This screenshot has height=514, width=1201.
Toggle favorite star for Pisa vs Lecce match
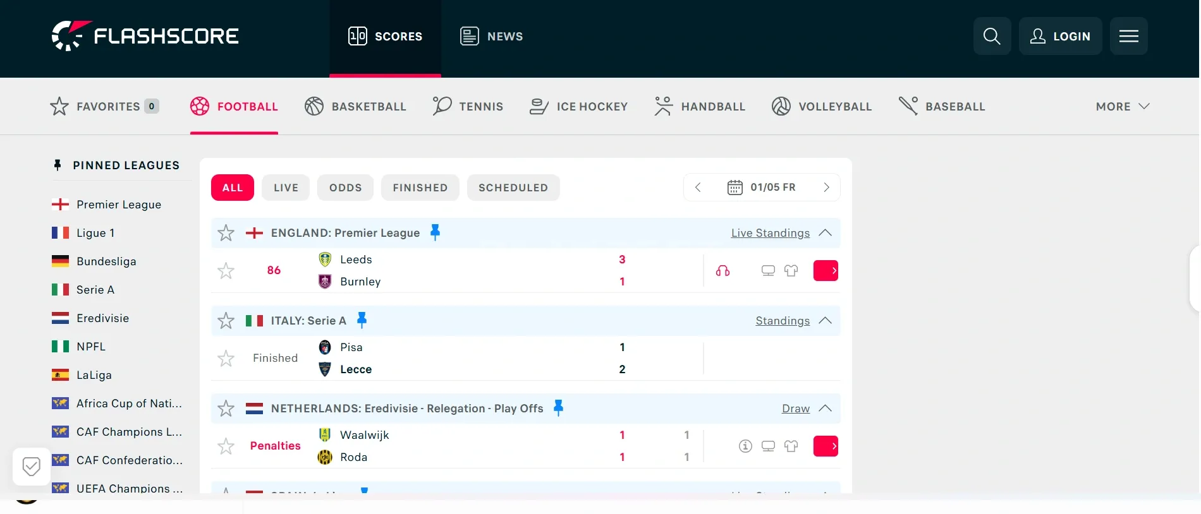click(x=226, y=359)
